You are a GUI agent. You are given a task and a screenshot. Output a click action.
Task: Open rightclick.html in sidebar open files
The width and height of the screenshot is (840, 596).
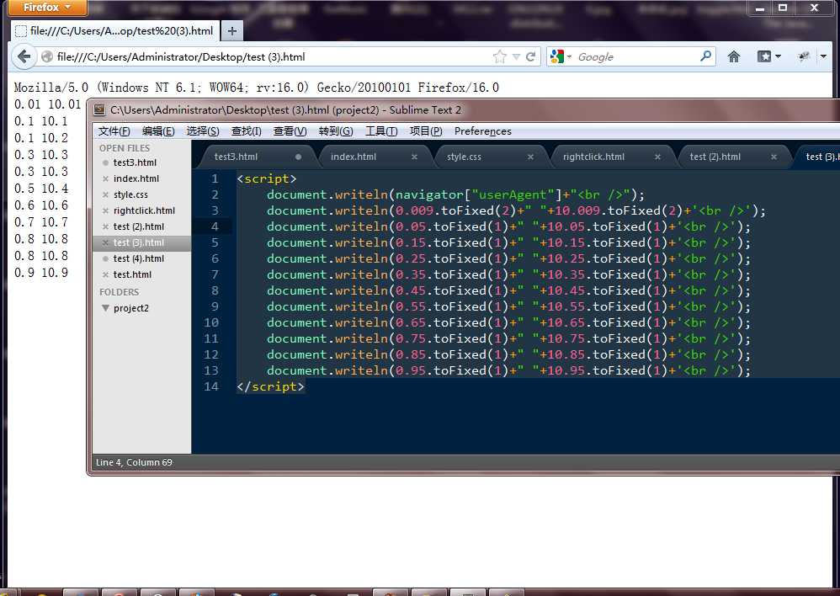coord(144,210)
